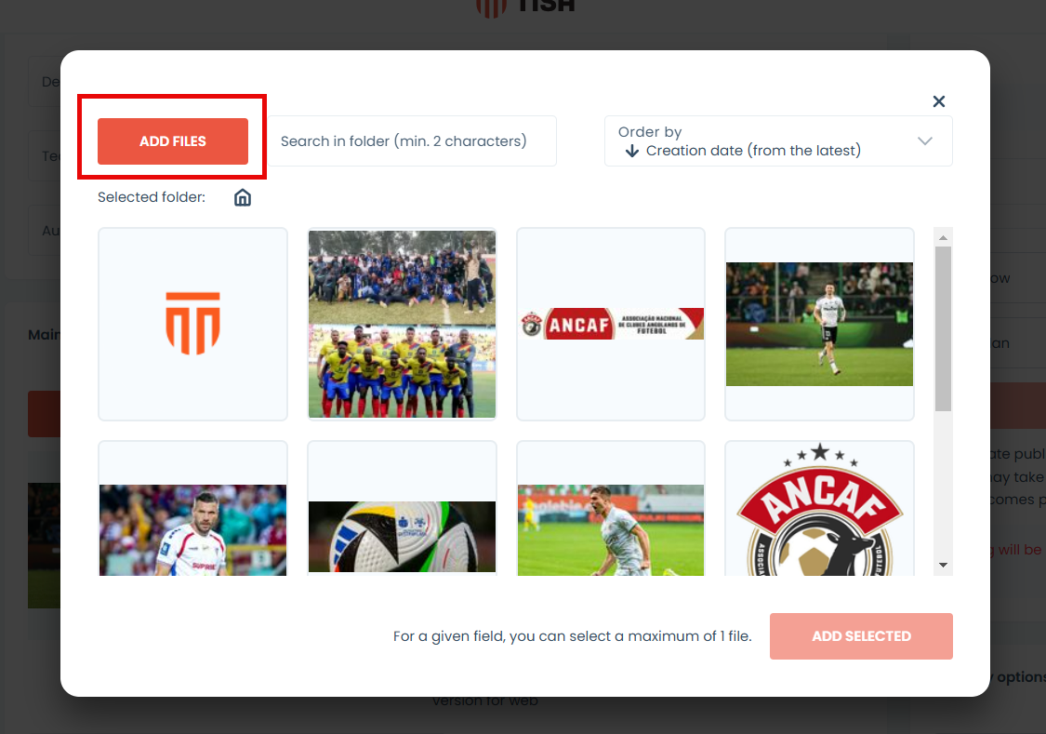Select the football close-up thumbnail
This screenshot has width=1046, height=734.
coord(402,509)
